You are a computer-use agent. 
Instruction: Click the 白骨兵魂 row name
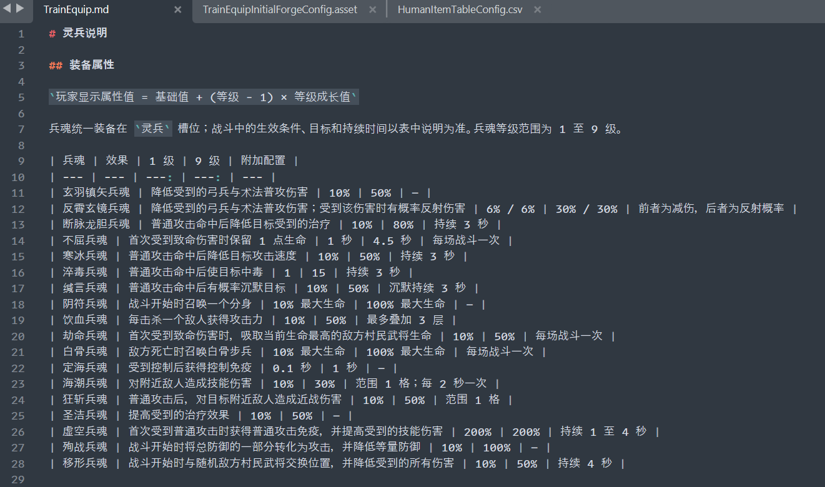85,352
